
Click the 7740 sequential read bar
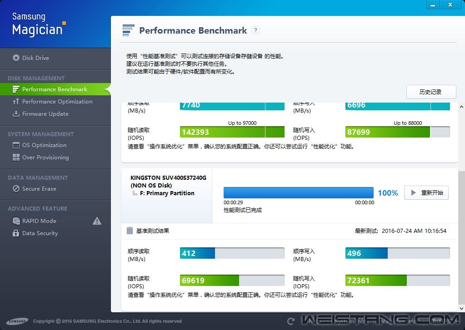(232, 106)
